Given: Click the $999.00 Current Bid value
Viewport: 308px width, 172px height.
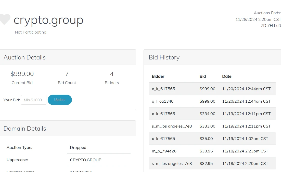Looking at the screenshot, I should click(22, 74).
